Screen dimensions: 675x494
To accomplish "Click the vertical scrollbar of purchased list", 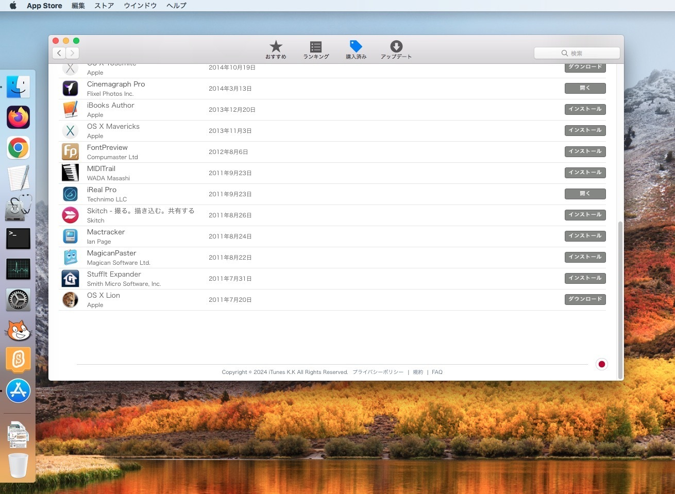I will 620,299.
